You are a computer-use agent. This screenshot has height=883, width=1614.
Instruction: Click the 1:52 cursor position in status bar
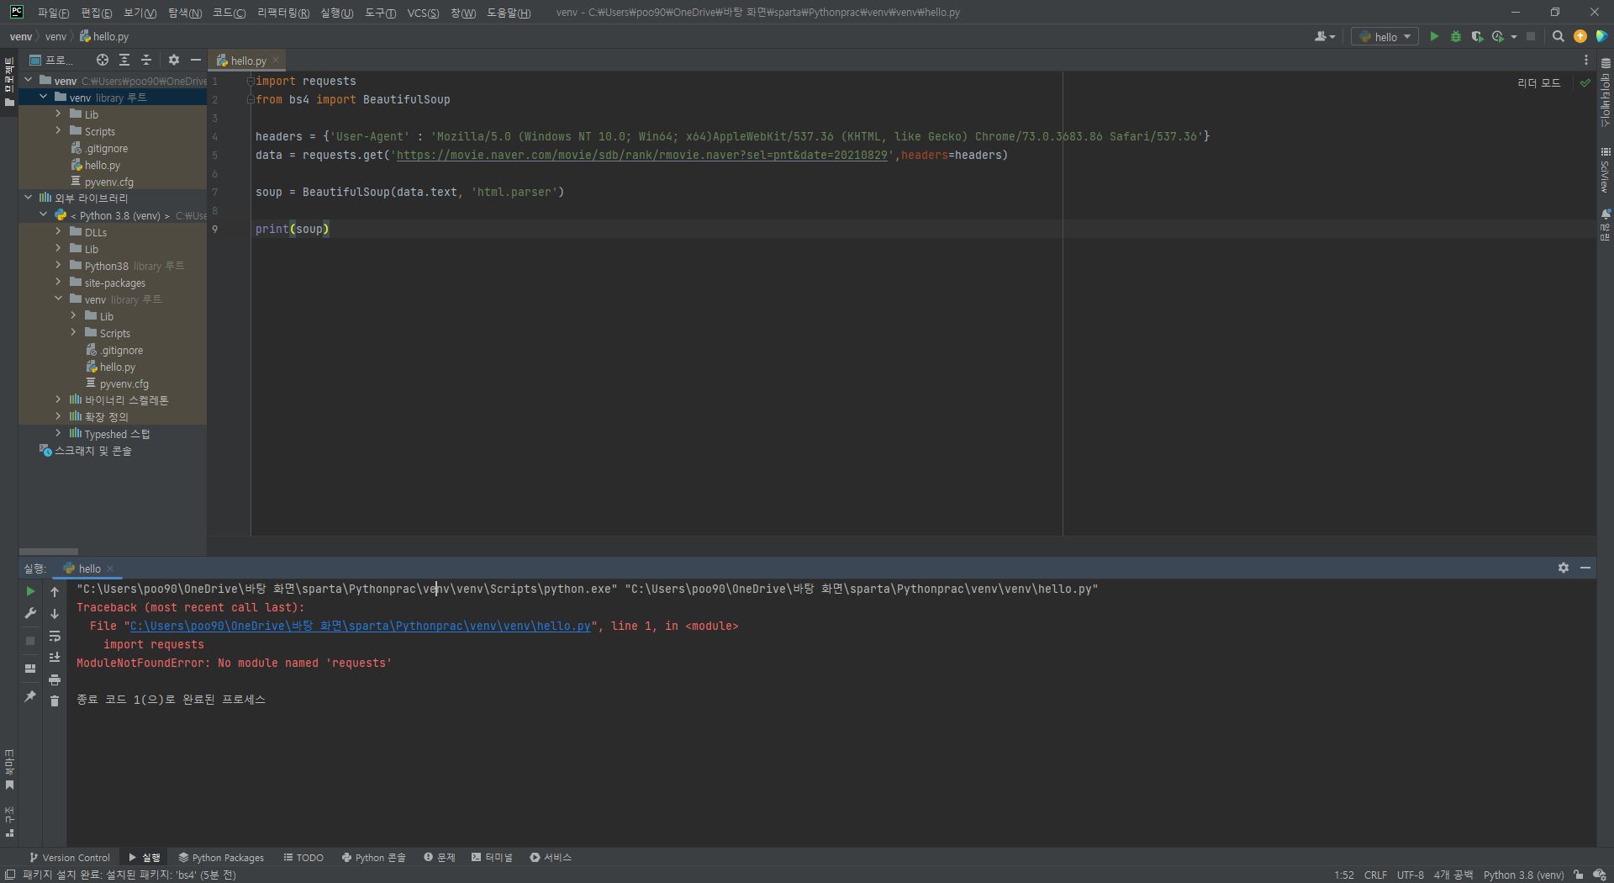(x=1343, y=875)
